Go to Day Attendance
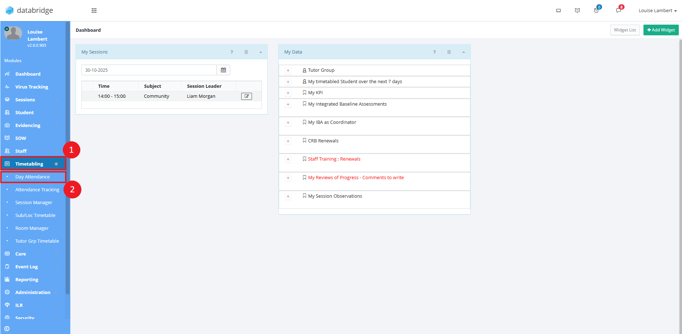This screenshot has height=334, width=682. point(33,177)
